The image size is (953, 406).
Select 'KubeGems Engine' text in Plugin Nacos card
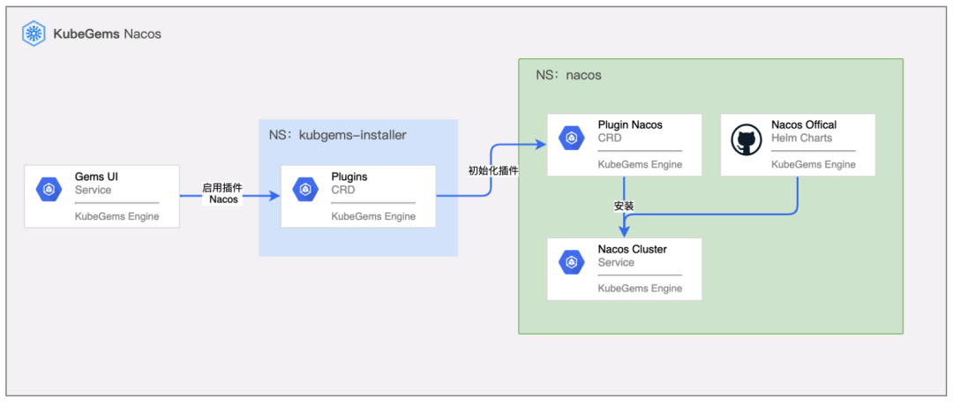640,164
